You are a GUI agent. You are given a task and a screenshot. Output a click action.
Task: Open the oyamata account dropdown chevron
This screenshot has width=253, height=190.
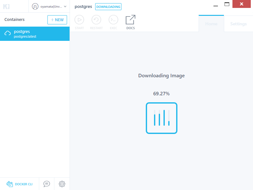coord(65,6)
